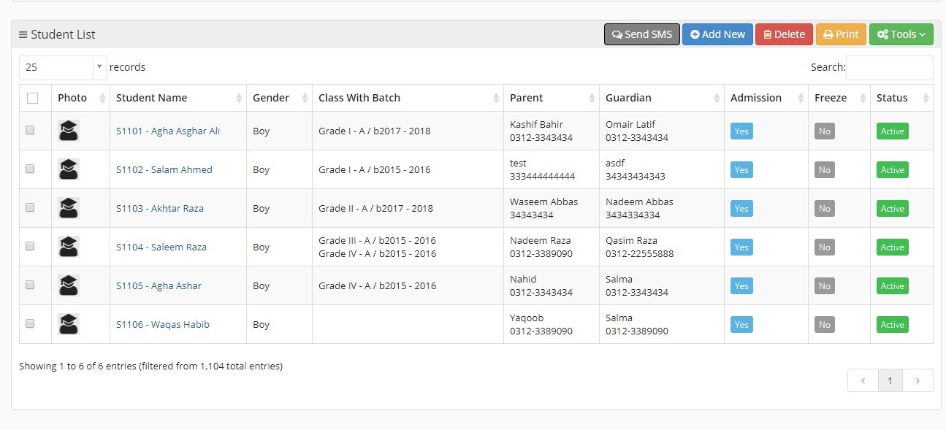Click the green Active status badge for S1102
Screen dimensions: 946x430
892,169
